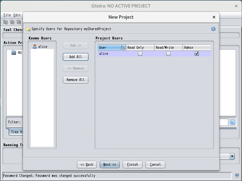Click the Read/Write column header

tap(168, 48)
